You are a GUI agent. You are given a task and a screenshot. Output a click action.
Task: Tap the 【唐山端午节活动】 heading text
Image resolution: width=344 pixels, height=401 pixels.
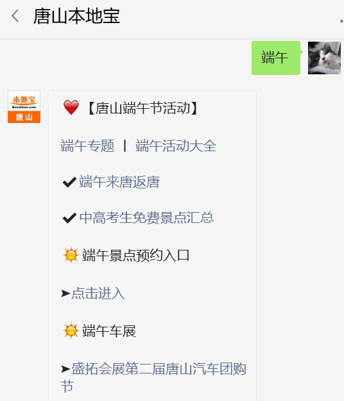point(142,108)
